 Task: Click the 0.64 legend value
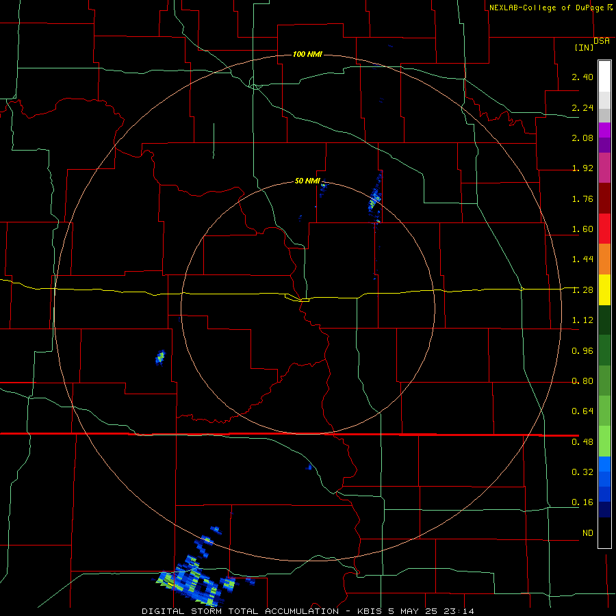[582, 411]
